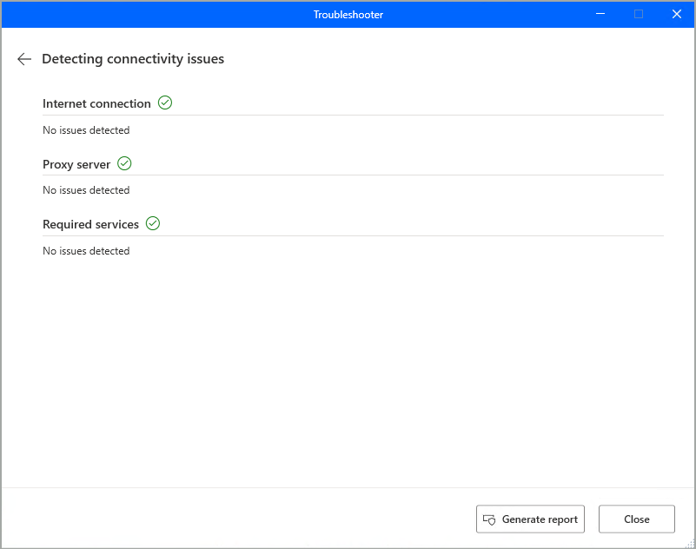Select the Proxy server heading

coord(76,164)
